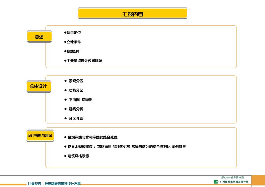This screenshot has height=187, width=265.
Task: Click the 鸟瞰图 text
Action: coord(87,100)
